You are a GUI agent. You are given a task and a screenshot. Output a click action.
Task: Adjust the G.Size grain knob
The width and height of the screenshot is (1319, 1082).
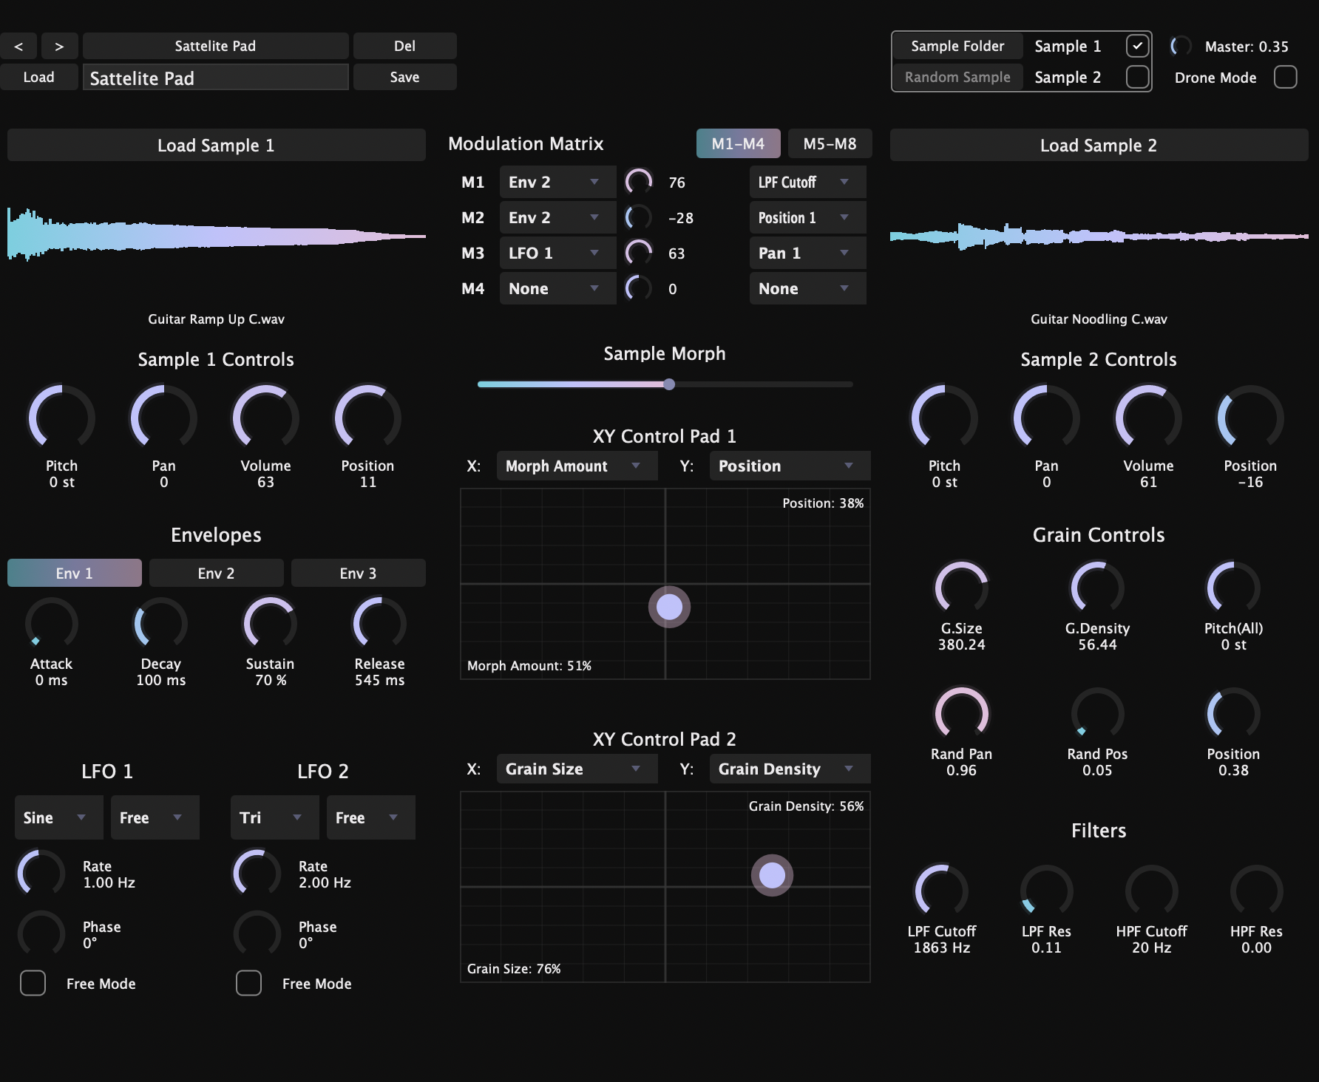961,588
